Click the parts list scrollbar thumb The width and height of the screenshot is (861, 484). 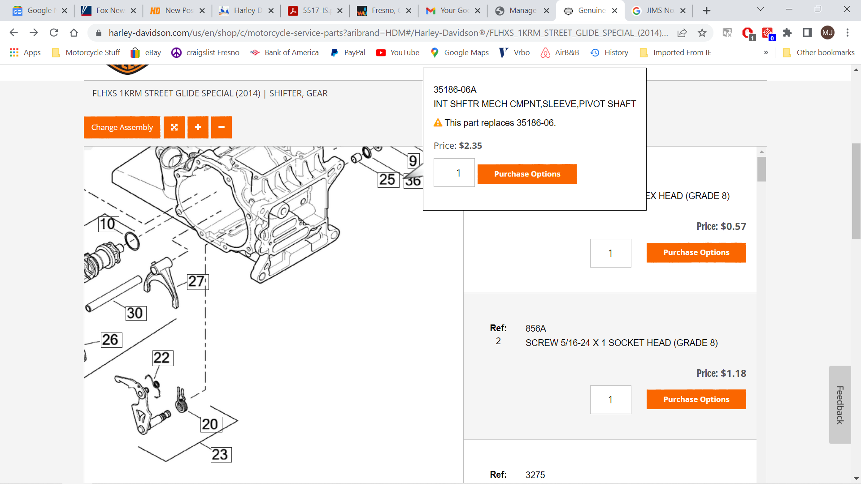click(761, 169)
